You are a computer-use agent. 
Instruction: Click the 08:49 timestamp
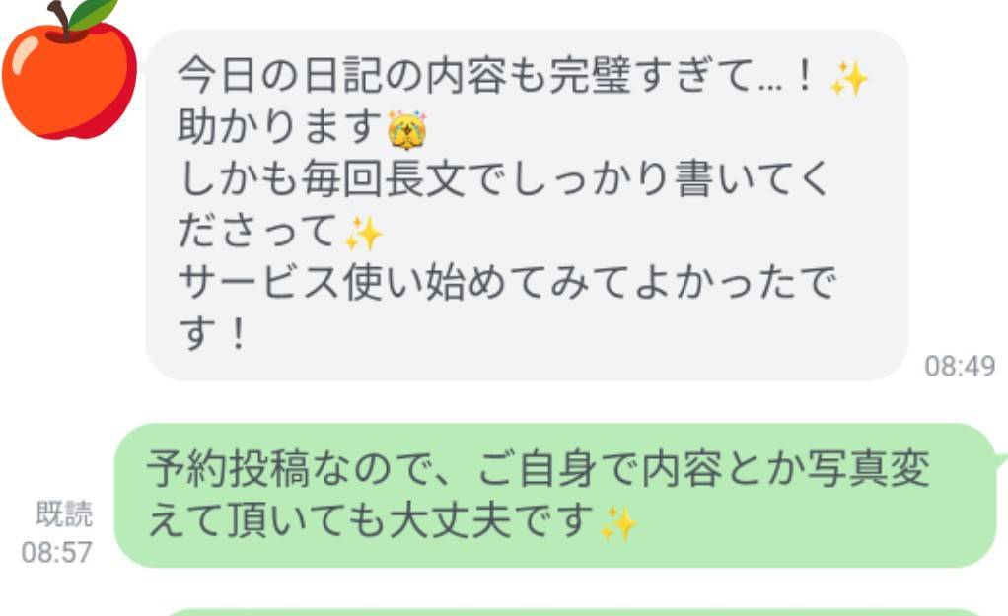click(x=960, y=366)
